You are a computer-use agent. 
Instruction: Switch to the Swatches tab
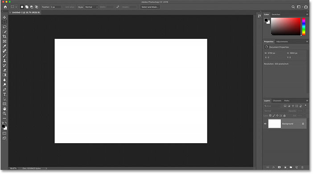(x=276, y=14)
